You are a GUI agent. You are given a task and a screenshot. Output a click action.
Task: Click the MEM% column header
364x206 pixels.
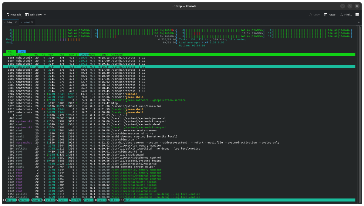click(x=92, y=55)
